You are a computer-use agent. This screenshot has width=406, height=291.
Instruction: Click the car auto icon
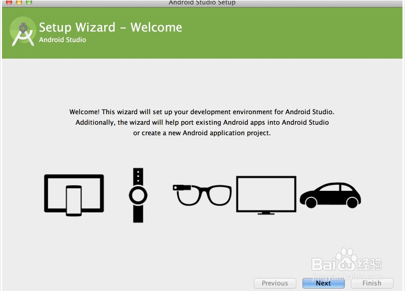330,195
